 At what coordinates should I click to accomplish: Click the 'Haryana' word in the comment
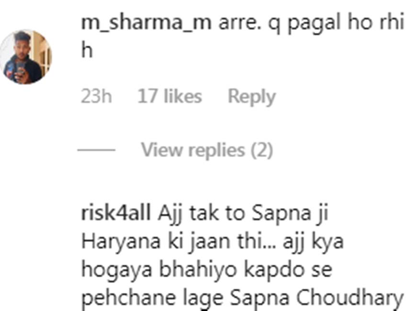[x=121, y=242]
